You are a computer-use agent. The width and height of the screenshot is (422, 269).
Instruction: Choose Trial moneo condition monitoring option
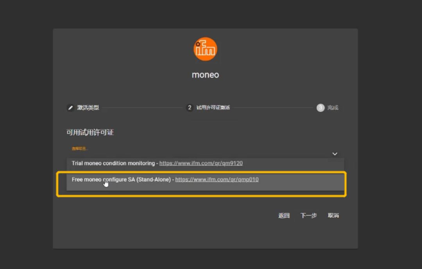pos(113,163)
